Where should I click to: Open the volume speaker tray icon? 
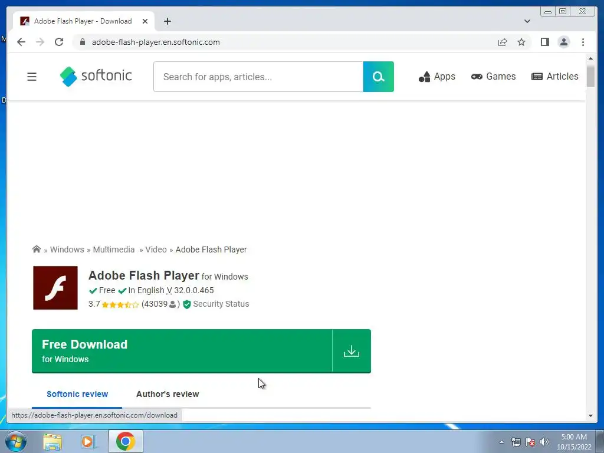tap(544, 442)
